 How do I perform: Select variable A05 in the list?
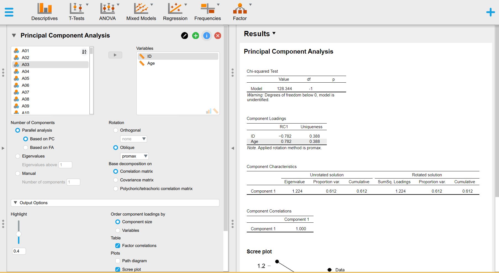[25, 78]
